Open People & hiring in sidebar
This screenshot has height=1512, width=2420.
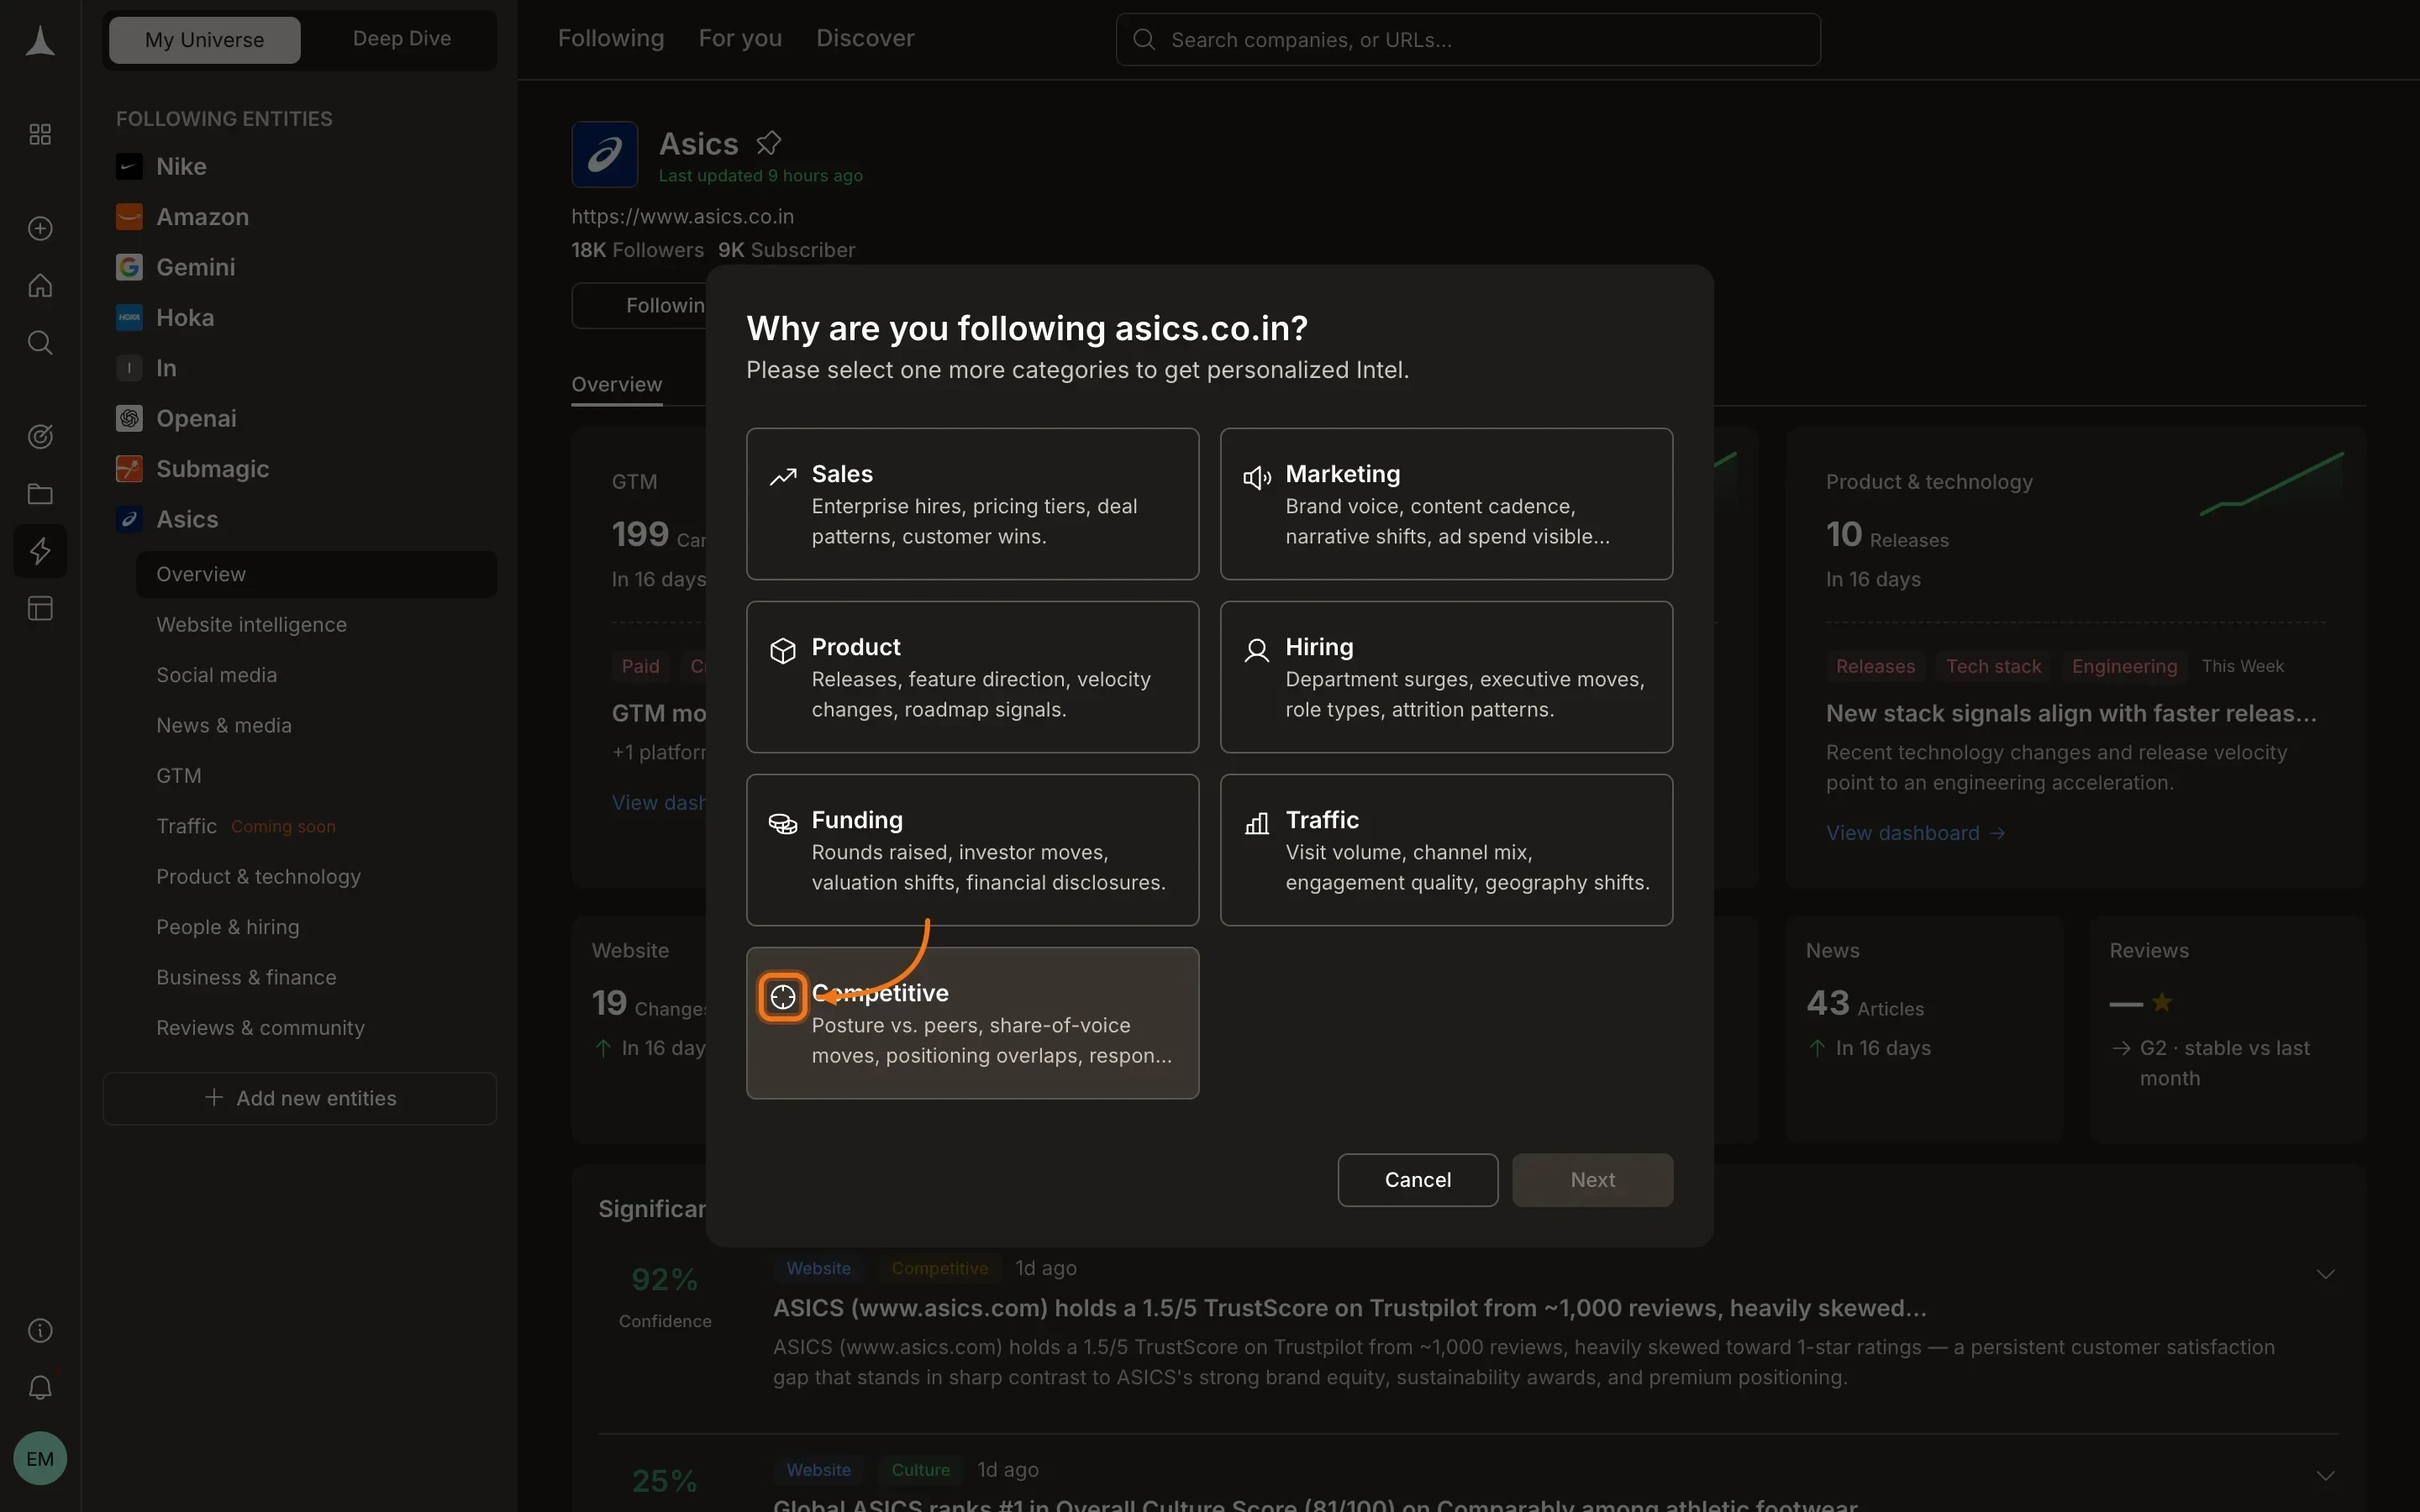coord(227,927)
